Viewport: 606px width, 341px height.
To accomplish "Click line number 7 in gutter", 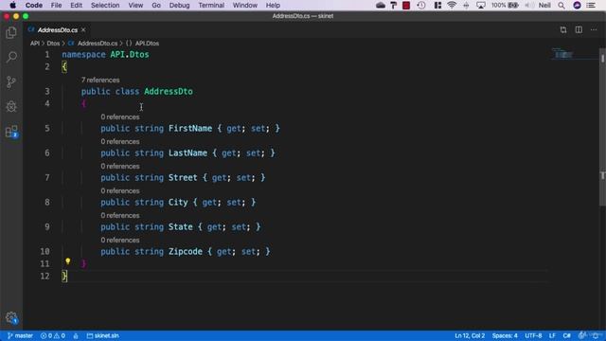I will 47,178.
